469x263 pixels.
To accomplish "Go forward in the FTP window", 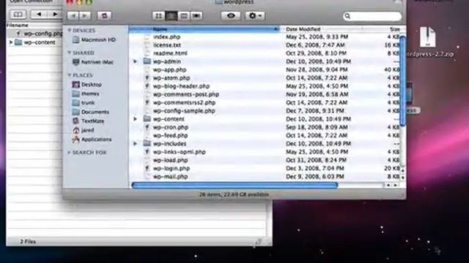I will coord(55,15).
